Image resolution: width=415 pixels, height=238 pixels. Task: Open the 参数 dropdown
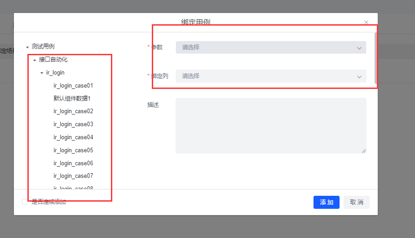[271, 47]
